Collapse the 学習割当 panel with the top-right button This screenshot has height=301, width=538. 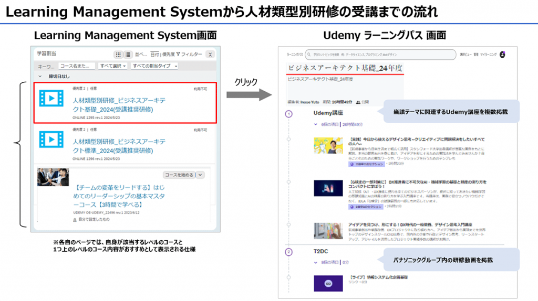(x=210, y=55)
